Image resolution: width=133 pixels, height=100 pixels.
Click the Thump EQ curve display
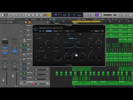tap(75, 47)
